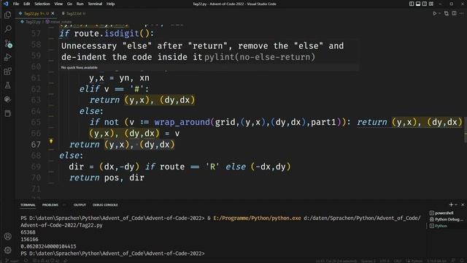Open the Run menu
Screen dimensions: 467x263
(80, 4)
